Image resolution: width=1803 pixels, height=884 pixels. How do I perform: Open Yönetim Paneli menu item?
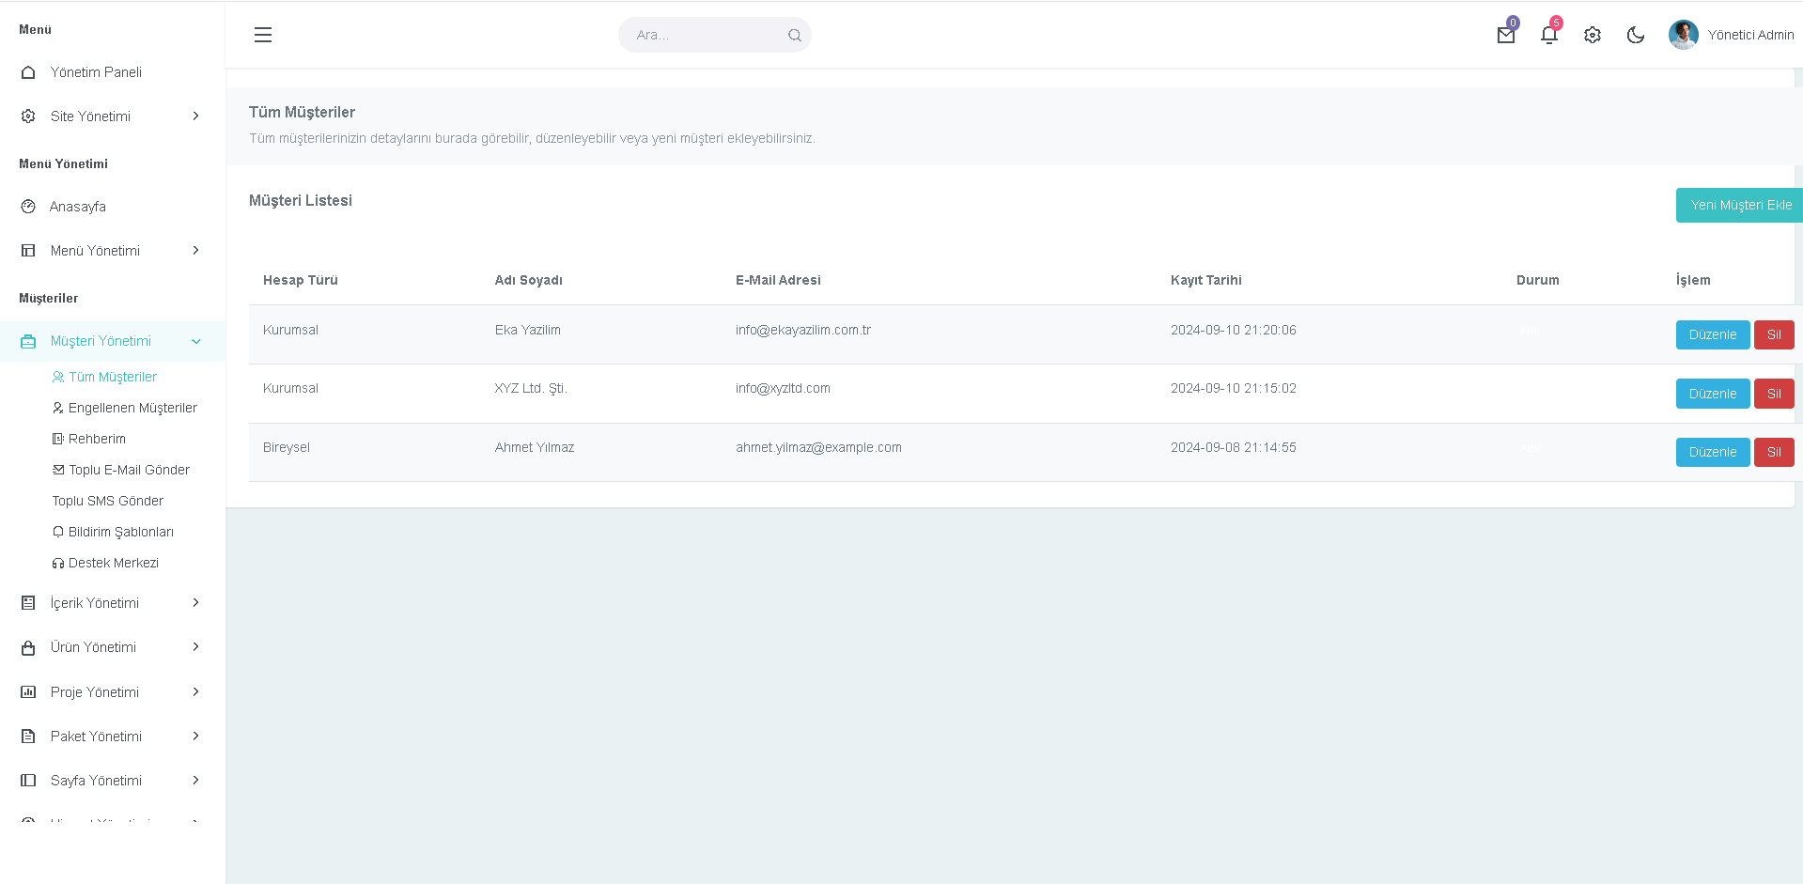click(96, 72)
